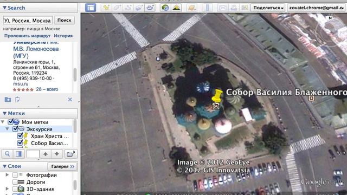Click the Проложить маршрут link
Image resolution: width=347 pixels, height=195 pixels.
(28, 36)
